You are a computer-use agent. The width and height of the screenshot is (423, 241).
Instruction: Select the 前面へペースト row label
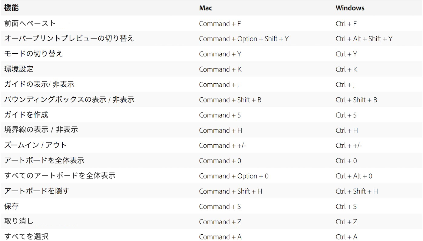(30, 23)
